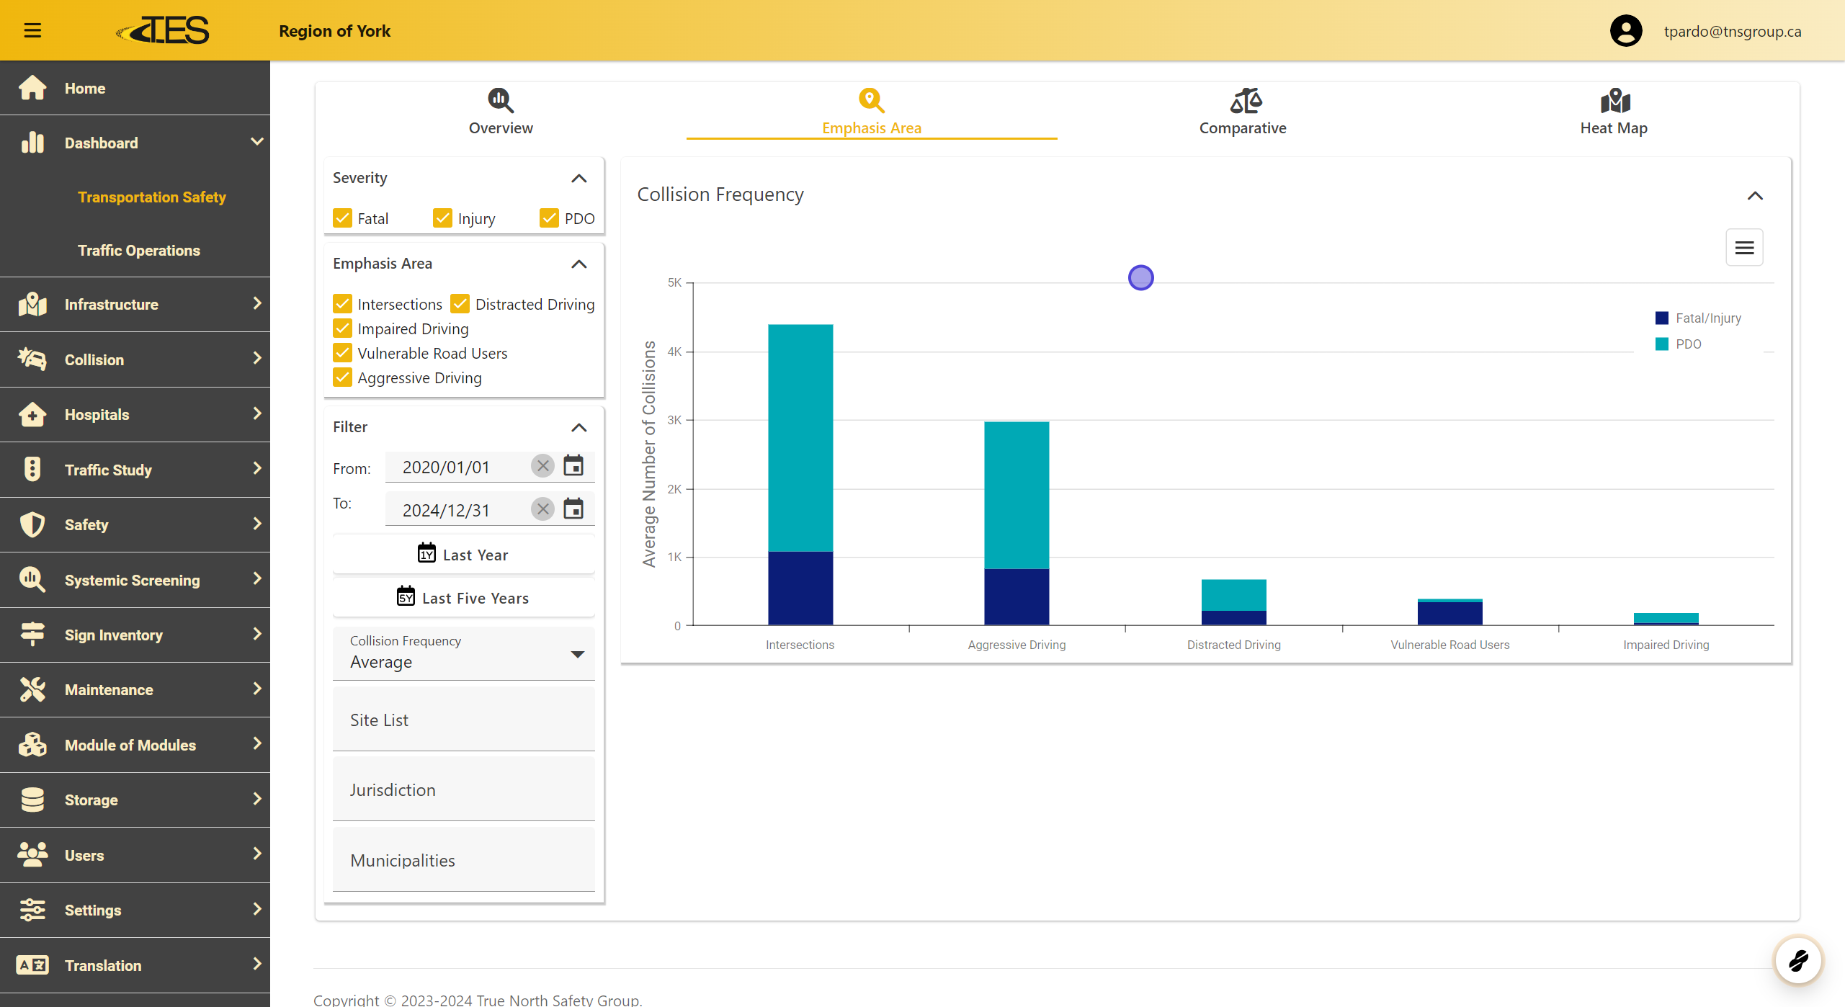Open calendar picker for From date
1845x1007 pixels.
coord(573,466)
